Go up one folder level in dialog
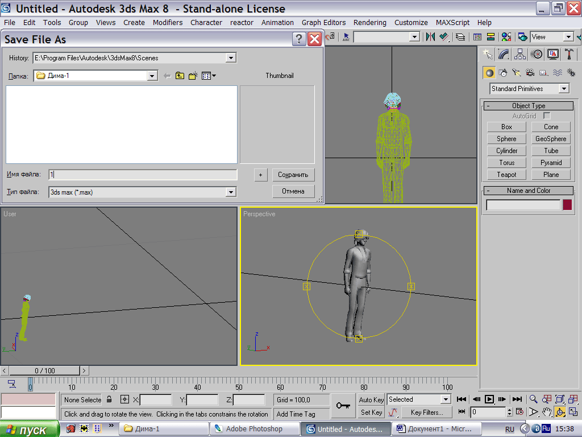582x437 pixels. click(x=180, y=76)
